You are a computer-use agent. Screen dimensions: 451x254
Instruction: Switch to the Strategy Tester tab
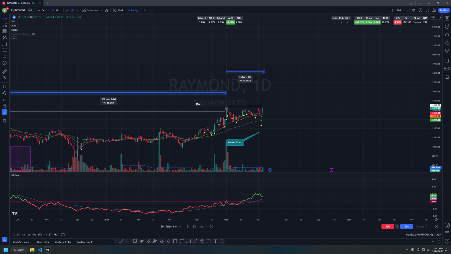coord(63,242)
